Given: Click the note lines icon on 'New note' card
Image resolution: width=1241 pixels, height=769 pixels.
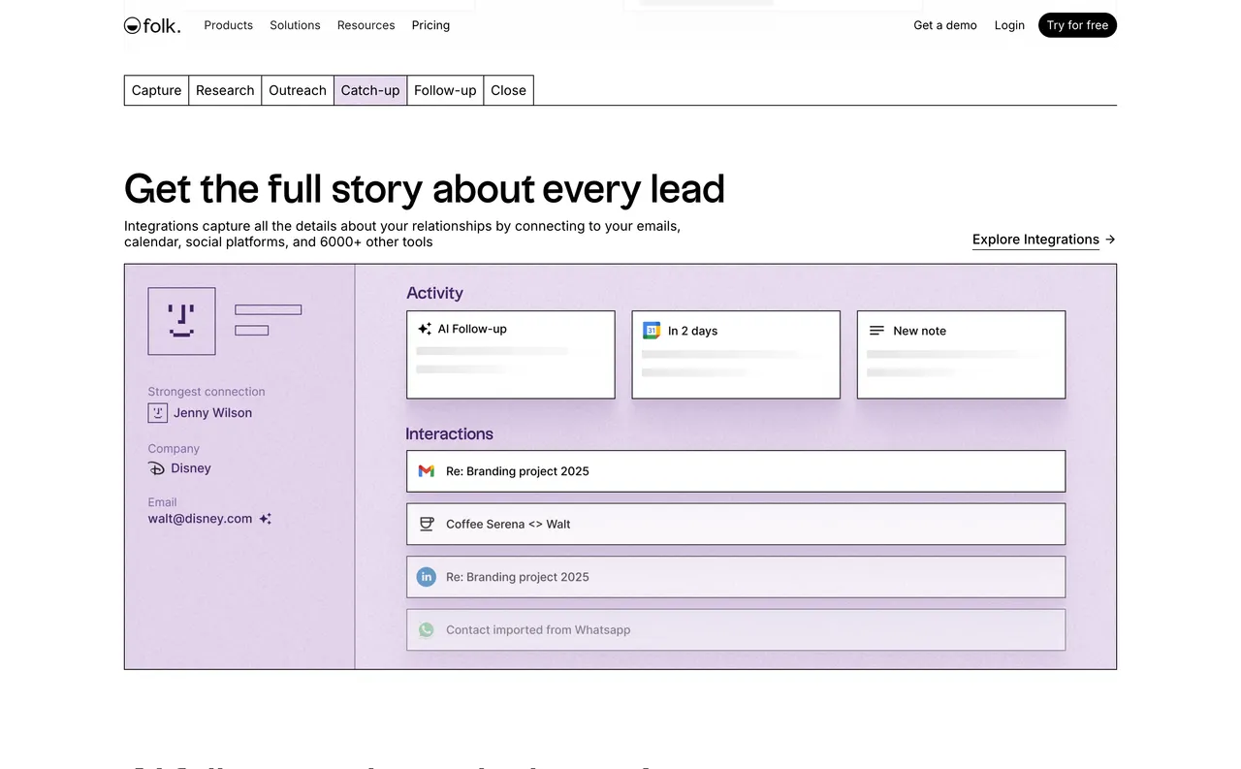Looking at the screenshot, I should 876,330.
